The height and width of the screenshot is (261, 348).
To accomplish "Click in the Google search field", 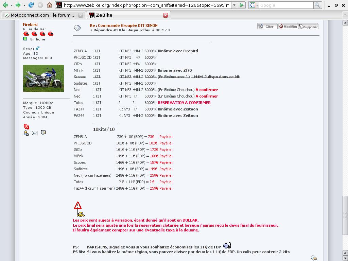I will (286, 5).
